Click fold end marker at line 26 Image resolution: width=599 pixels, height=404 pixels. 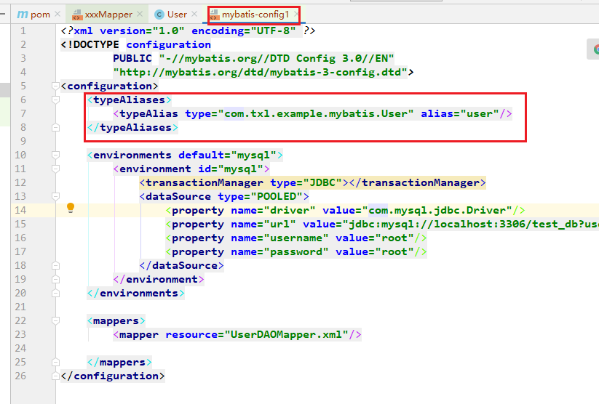(x=56, y=376)
